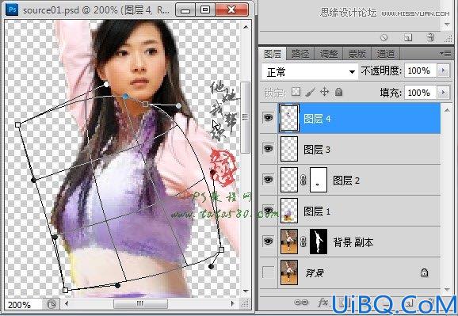458x316 pixels.
Task: Select the 背景 layer thumbnail
Action: point(289,272)
